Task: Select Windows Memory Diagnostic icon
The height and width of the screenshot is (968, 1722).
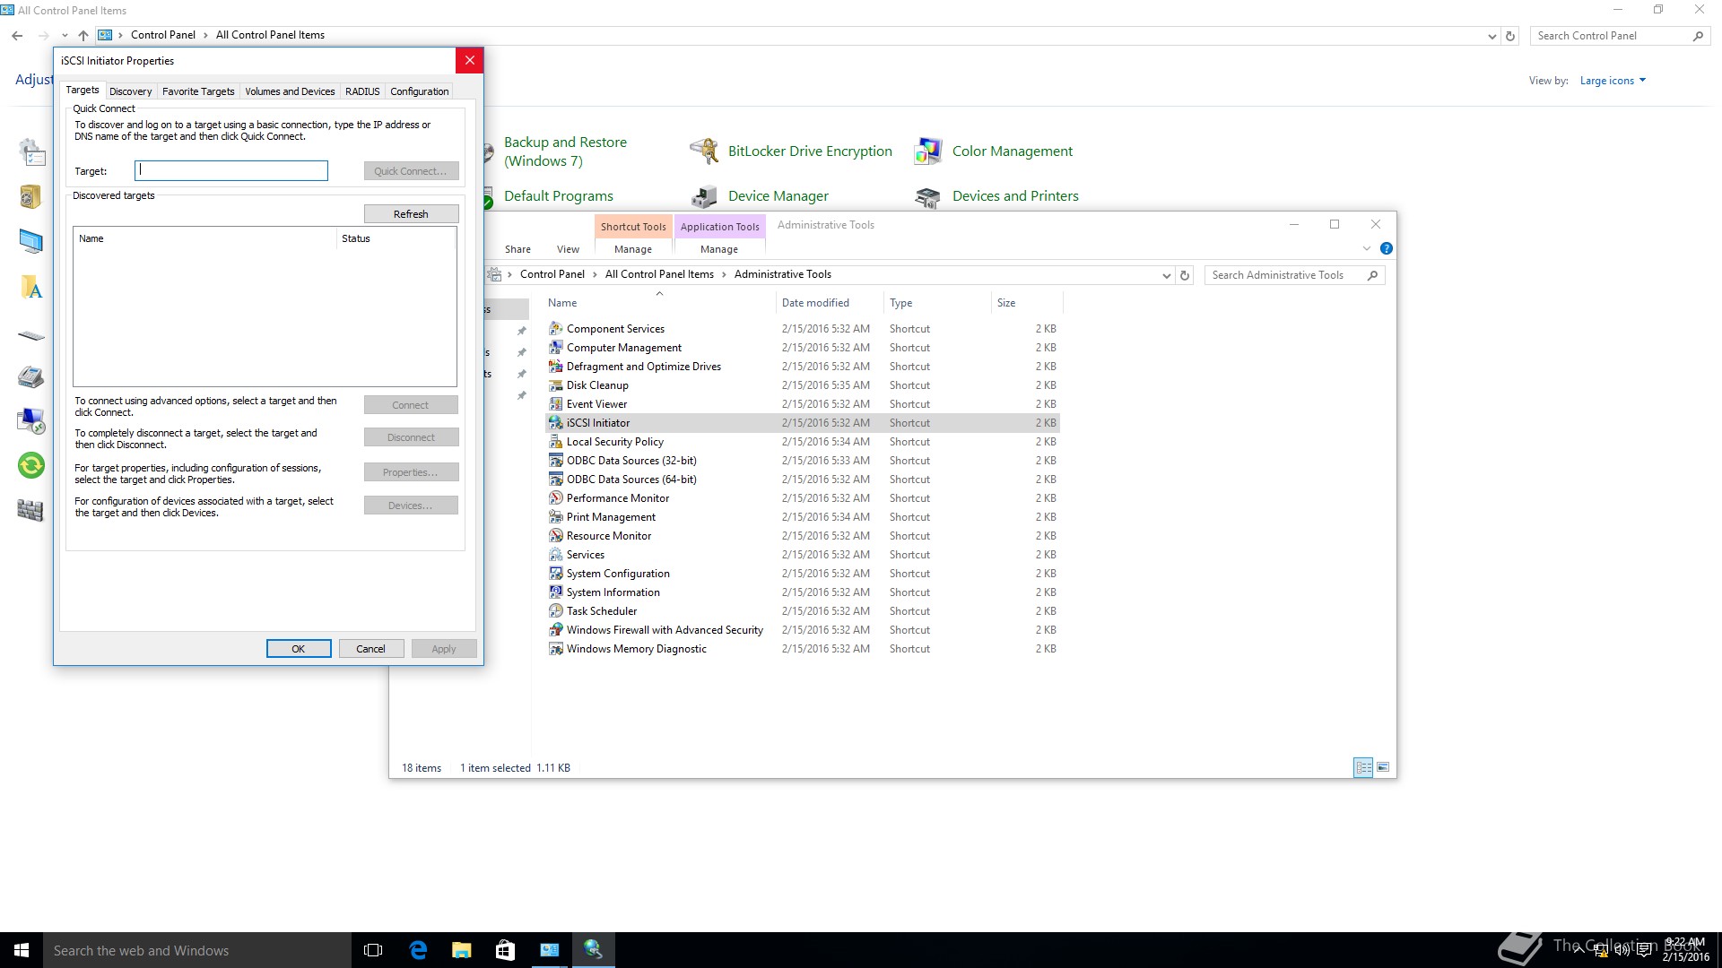Action: [556, 649]
